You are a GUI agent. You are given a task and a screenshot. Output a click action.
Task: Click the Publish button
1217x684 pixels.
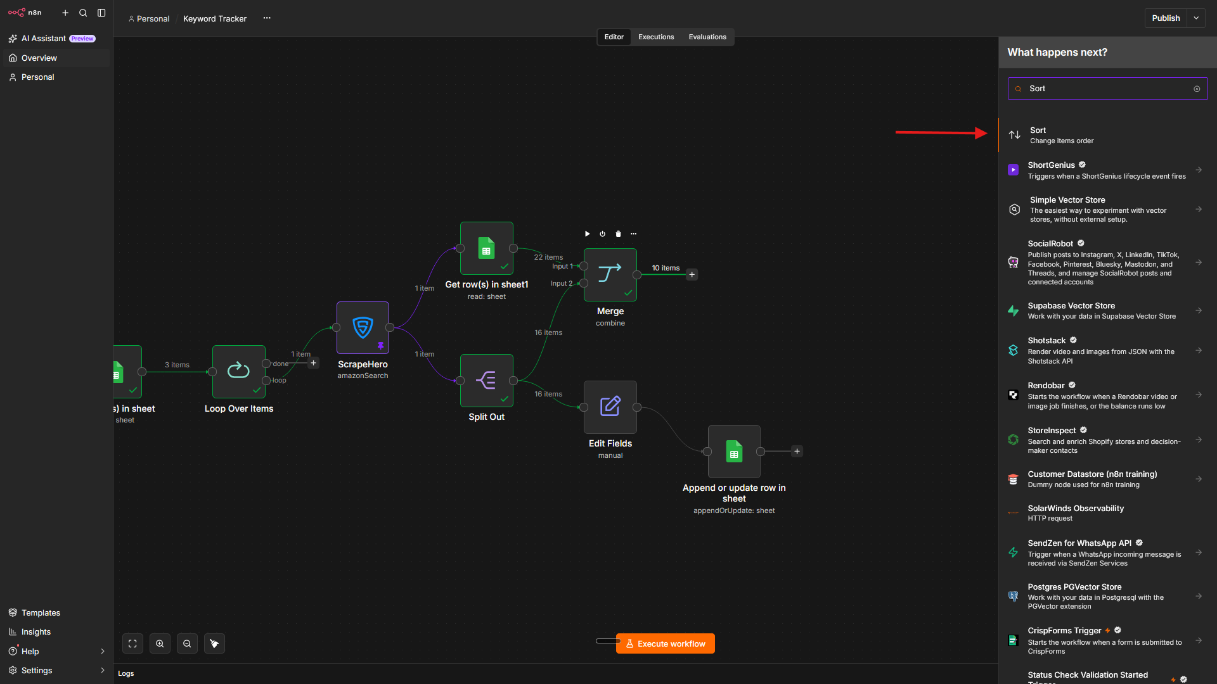tap(1166, 18)
